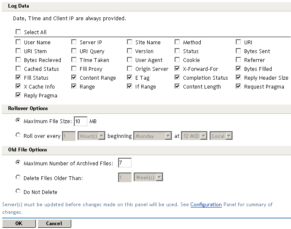Tick the Server IP checkbox

coord(74,42)
